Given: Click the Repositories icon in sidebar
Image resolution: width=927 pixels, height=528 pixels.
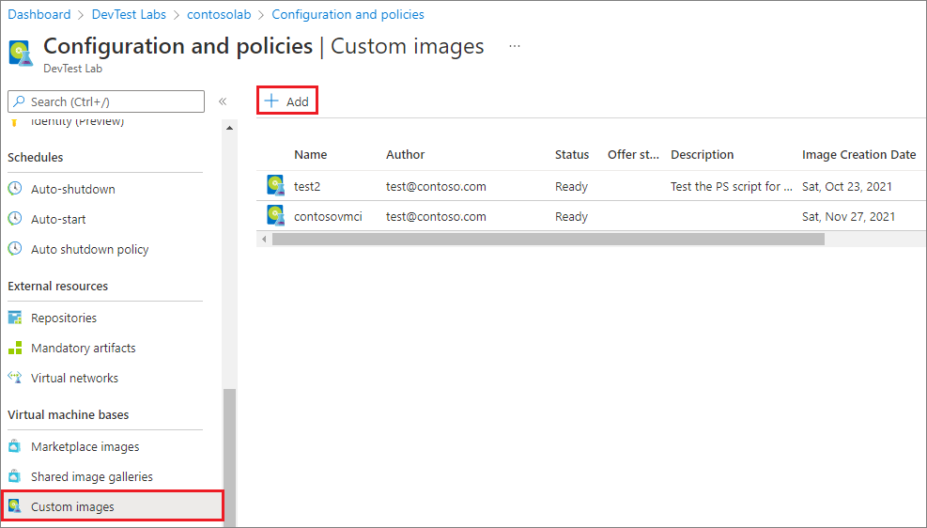Looking at the screenshot, I should click(x=15, y=318).
